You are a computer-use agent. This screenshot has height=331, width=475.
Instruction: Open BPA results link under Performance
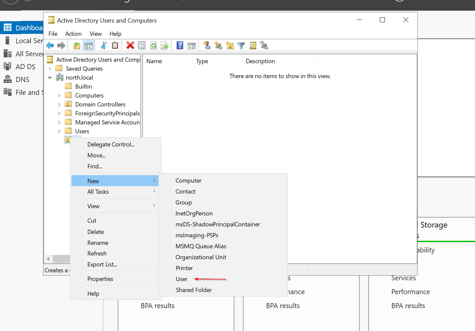tap(408, 306)
